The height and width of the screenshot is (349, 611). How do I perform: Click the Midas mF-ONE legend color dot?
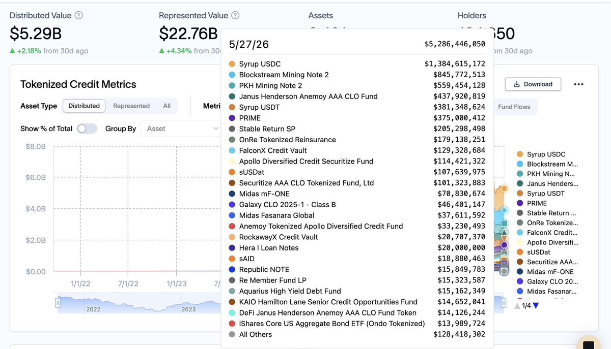(520, 272)
